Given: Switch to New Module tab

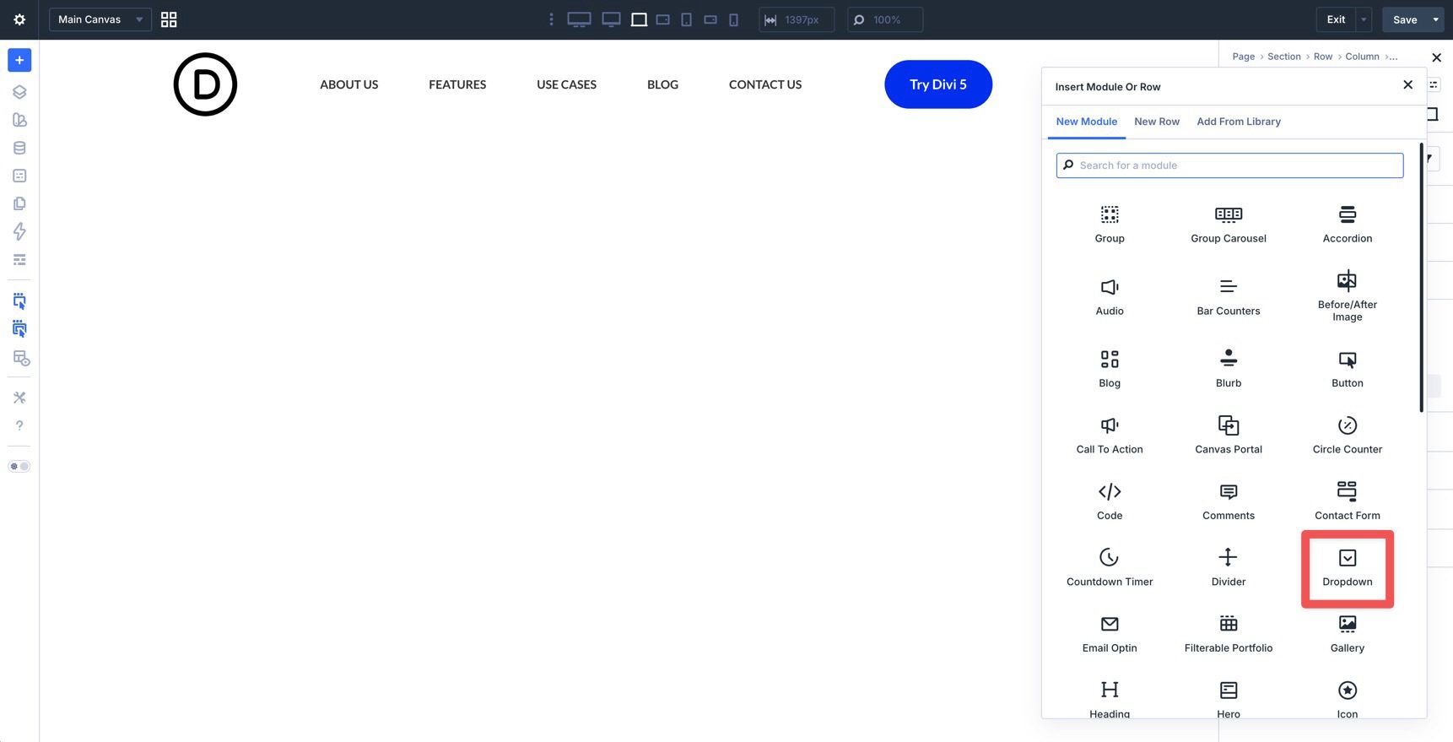Looking at the screenshot, I should click(1086, 122).
